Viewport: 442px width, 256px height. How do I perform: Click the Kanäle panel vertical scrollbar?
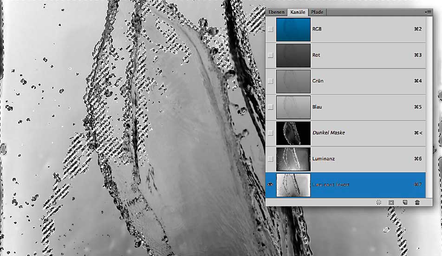tap(429, 107)
